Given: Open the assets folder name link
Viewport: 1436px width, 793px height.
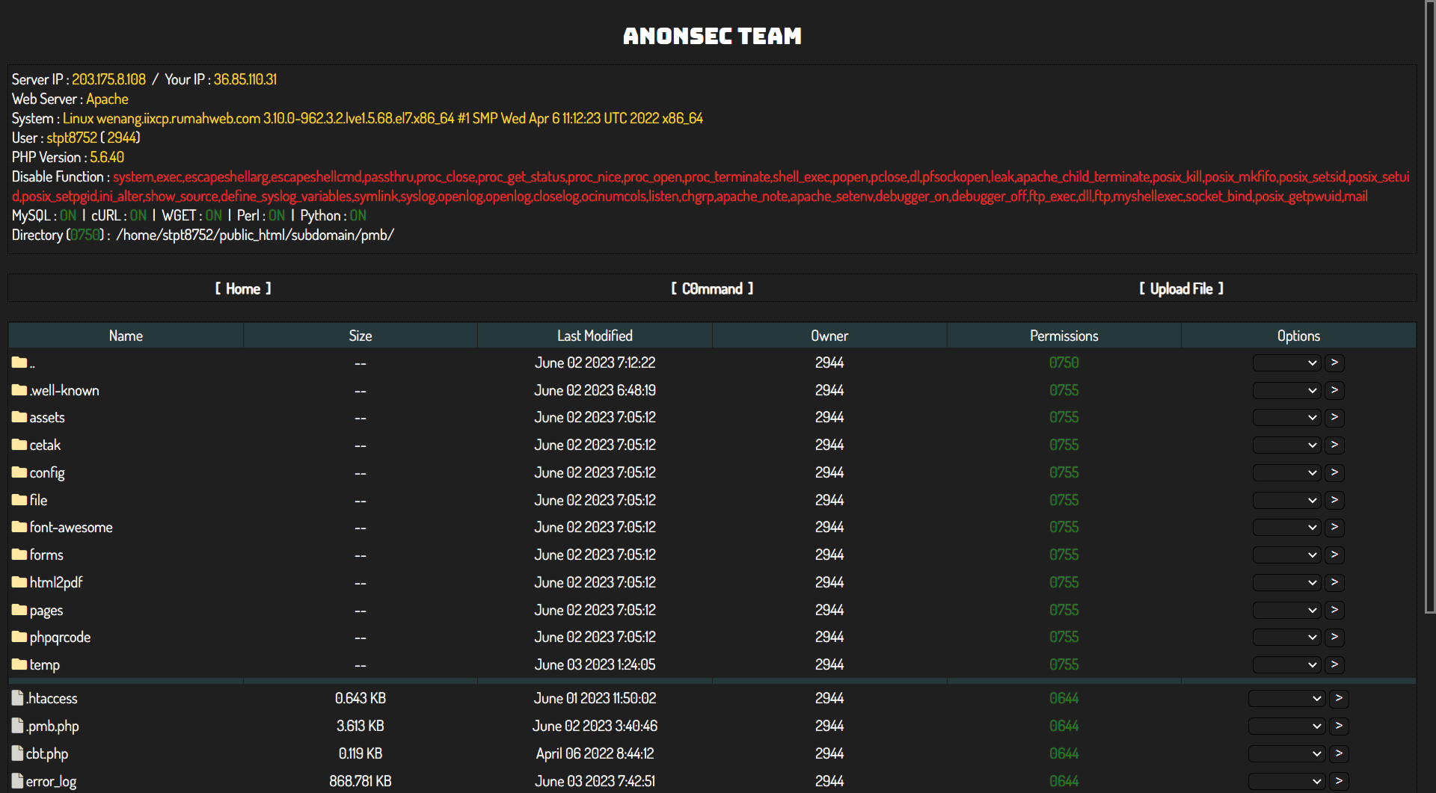Looking at the screenshot, I should pos(47,417).
